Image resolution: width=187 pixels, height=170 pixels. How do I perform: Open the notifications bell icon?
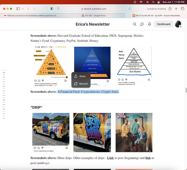(149, 24)
